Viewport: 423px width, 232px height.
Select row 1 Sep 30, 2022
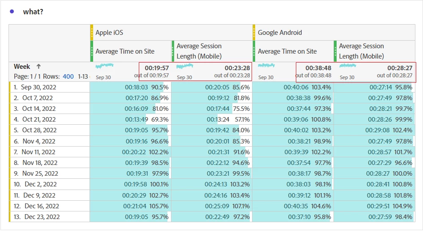pos(49,87)
